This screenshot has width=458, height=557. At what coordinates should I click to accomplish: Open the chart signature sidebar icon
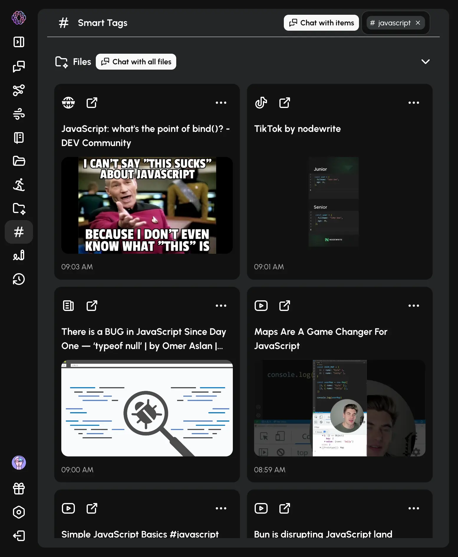click(19, 255)
